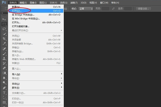
Task: Choose 存储为(A)... menu entry
Action: [x=36, y=51]
